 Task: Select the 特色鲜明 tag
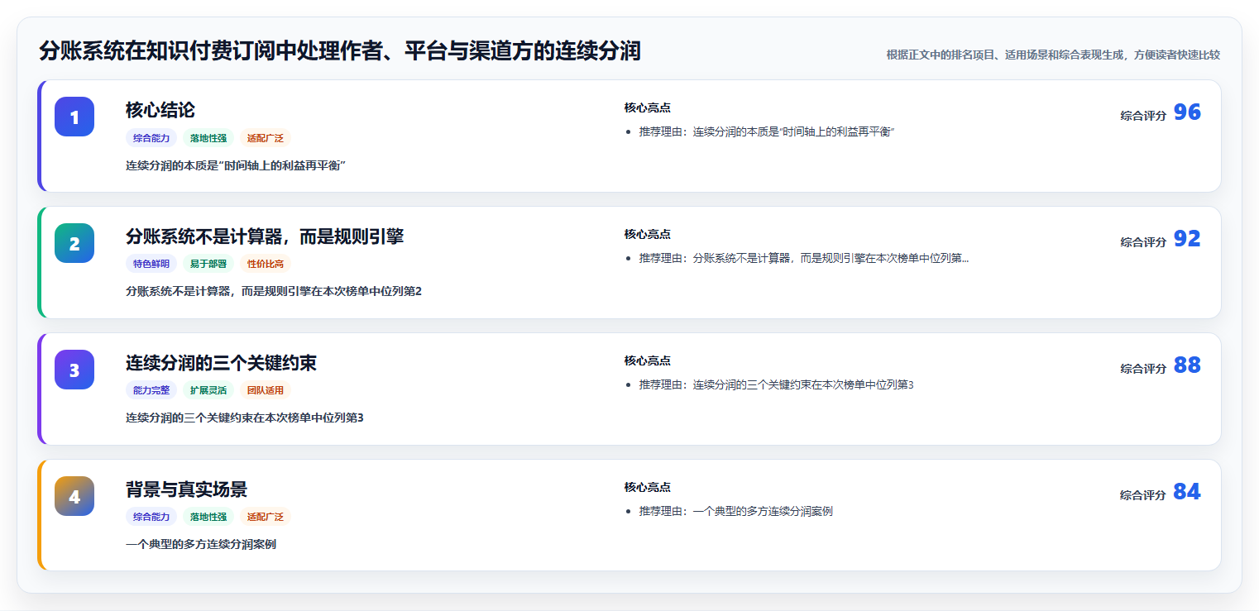click(151, 265)
